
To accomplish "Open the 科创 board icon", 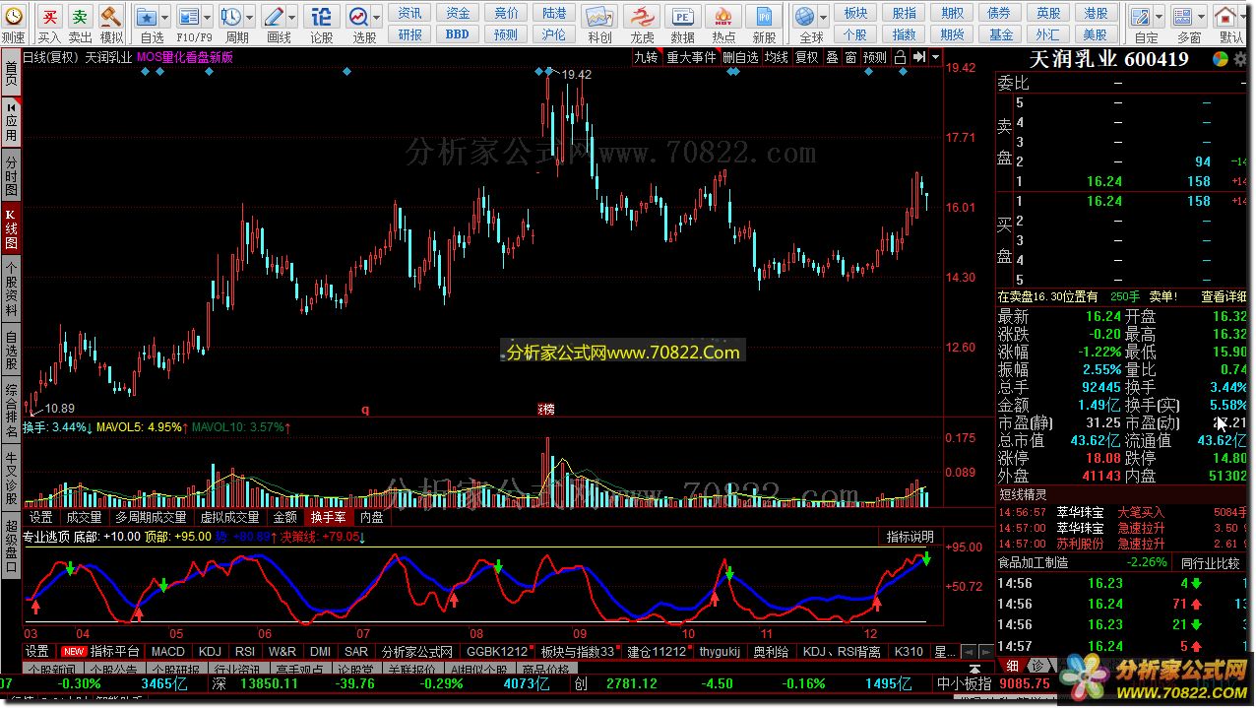I will click(598, 17).
